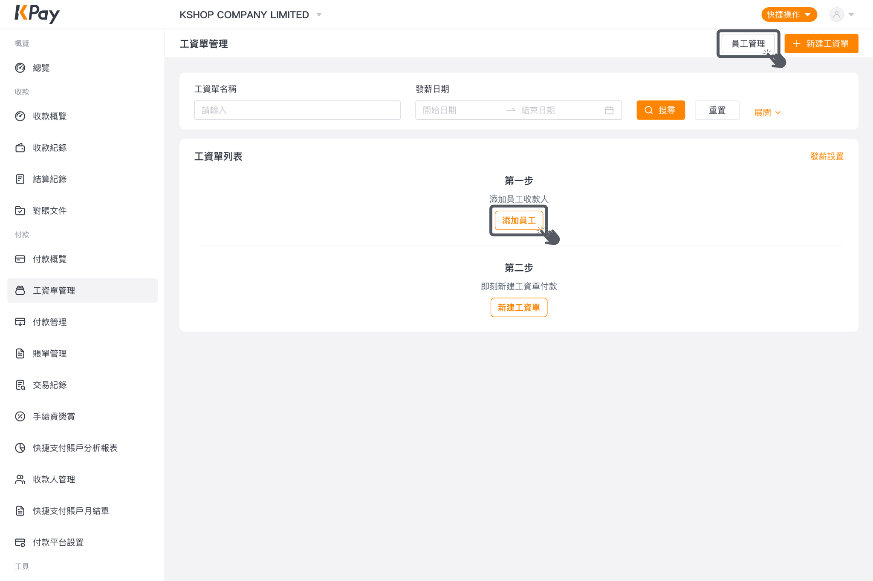
Task: Click the 手續費獎賞 percent icon
Action: (x=20, y=417)
